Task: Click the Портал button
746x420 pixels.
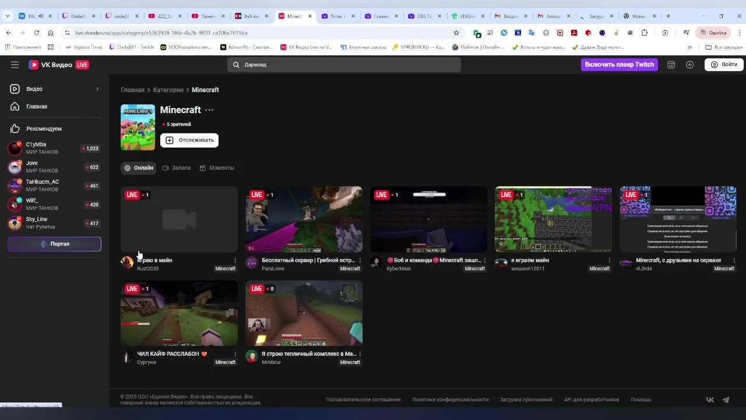Action: tap(54, 244)
